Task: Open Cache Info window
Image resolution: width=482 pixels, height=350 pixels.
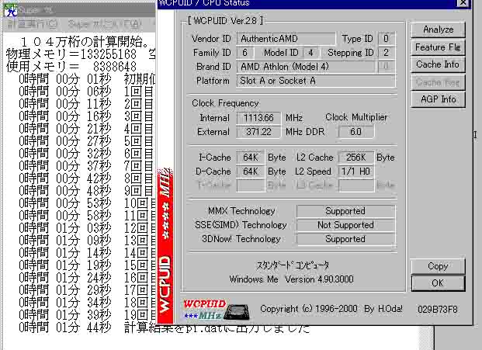Action: pos(438,64)
